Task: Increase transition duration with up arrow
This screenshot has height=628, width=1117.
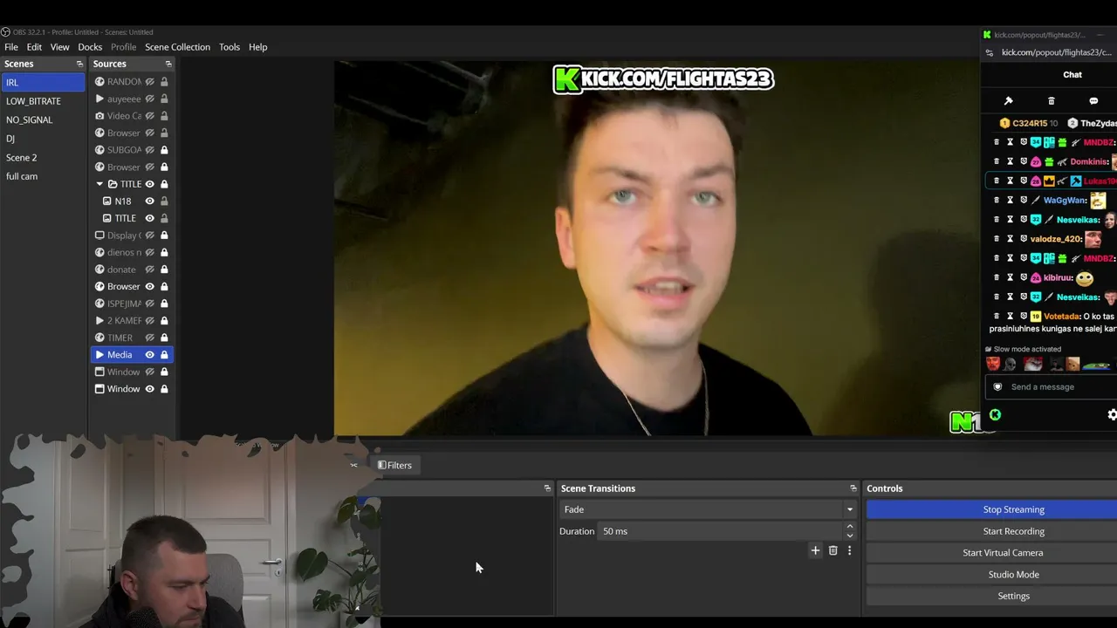Action: [850, 527]
